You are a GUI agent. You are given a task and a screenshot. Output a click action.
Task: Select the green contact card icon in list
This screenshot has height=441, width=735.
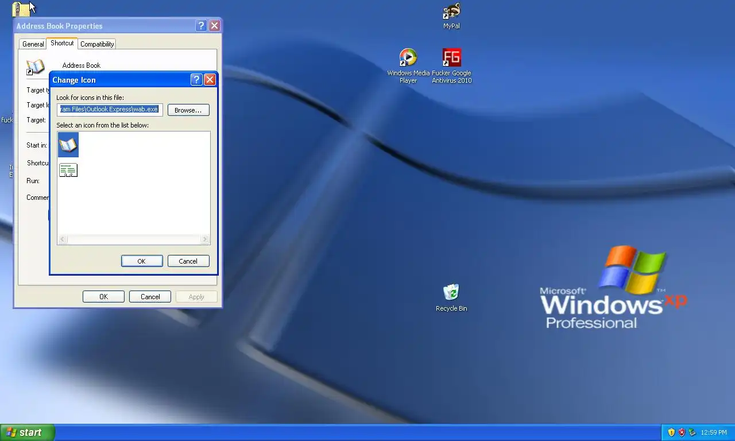[68, 170]
